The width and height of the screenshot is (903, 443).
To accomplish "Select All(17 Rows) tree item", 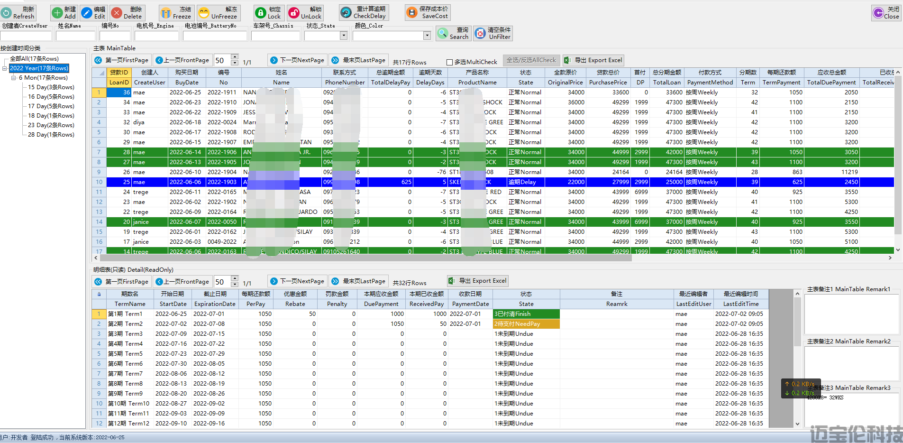I will coord(34,59).
